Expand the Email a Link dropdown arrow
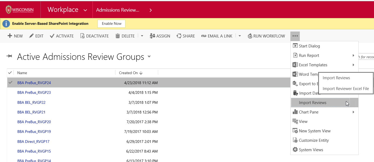 point(240,36)
